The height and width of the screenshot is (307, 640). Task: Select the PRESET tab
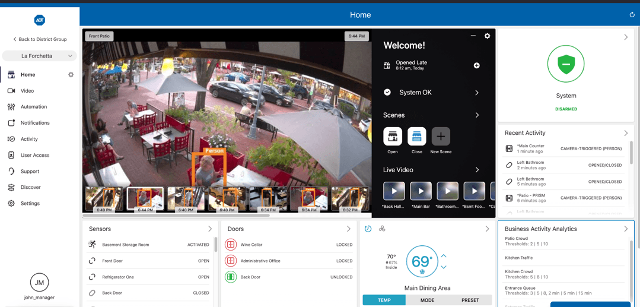pyautogui.click(x=470, y=300)
